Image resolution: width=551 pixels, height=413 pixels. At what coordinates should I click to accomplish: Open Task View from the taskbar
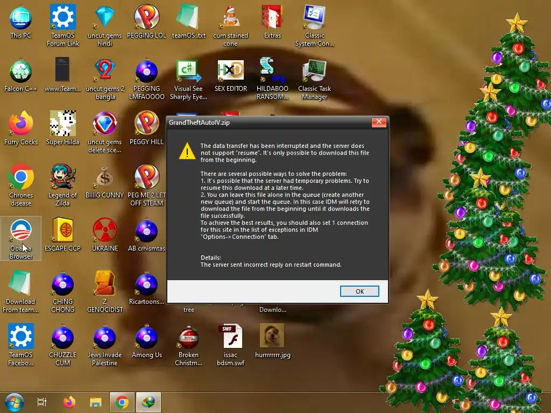point(42,402)
